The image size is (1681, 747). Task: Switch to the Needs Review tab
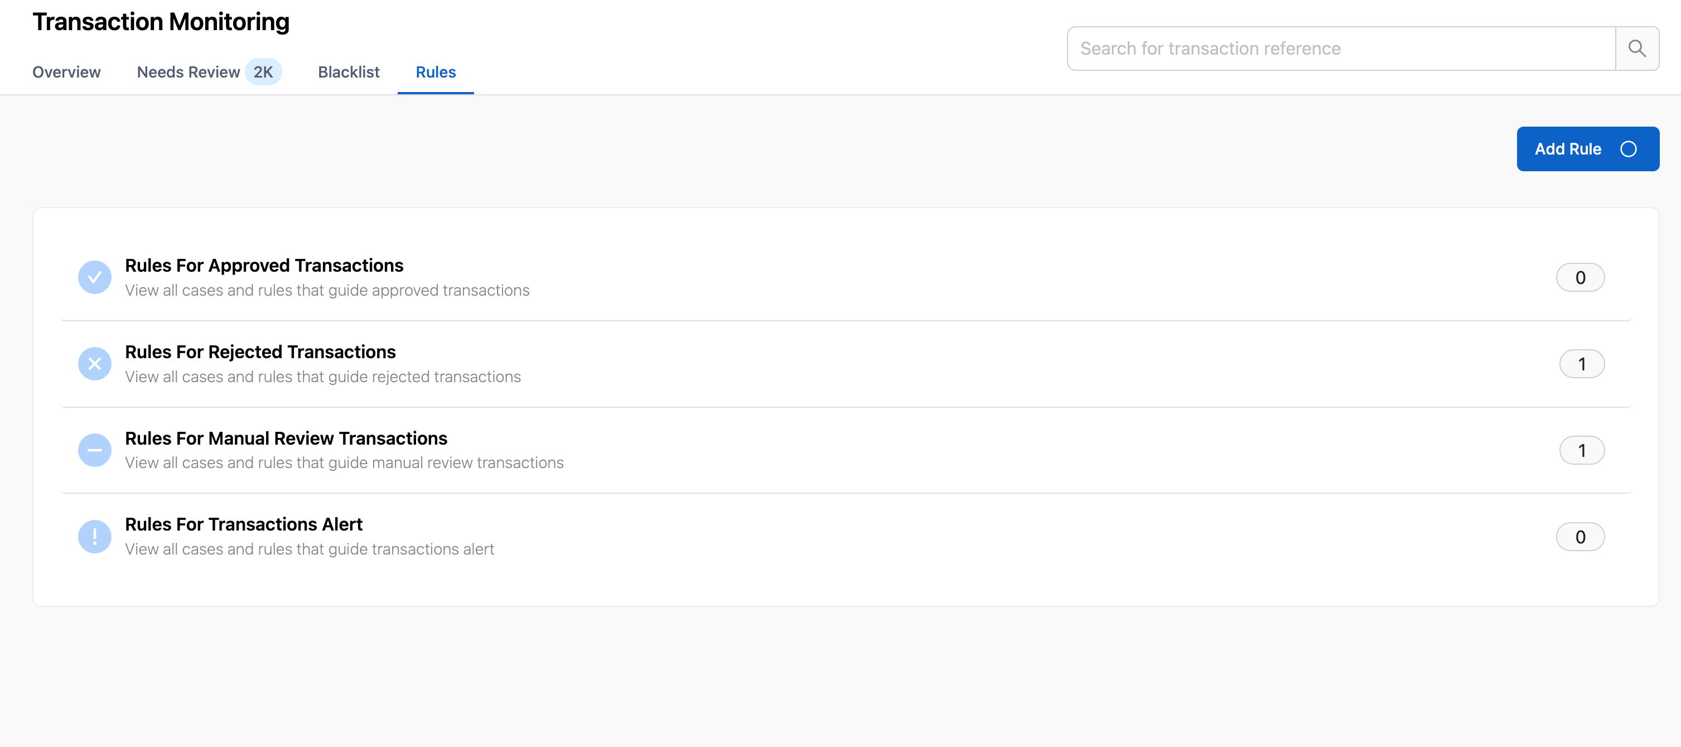[x=188, y=73]
